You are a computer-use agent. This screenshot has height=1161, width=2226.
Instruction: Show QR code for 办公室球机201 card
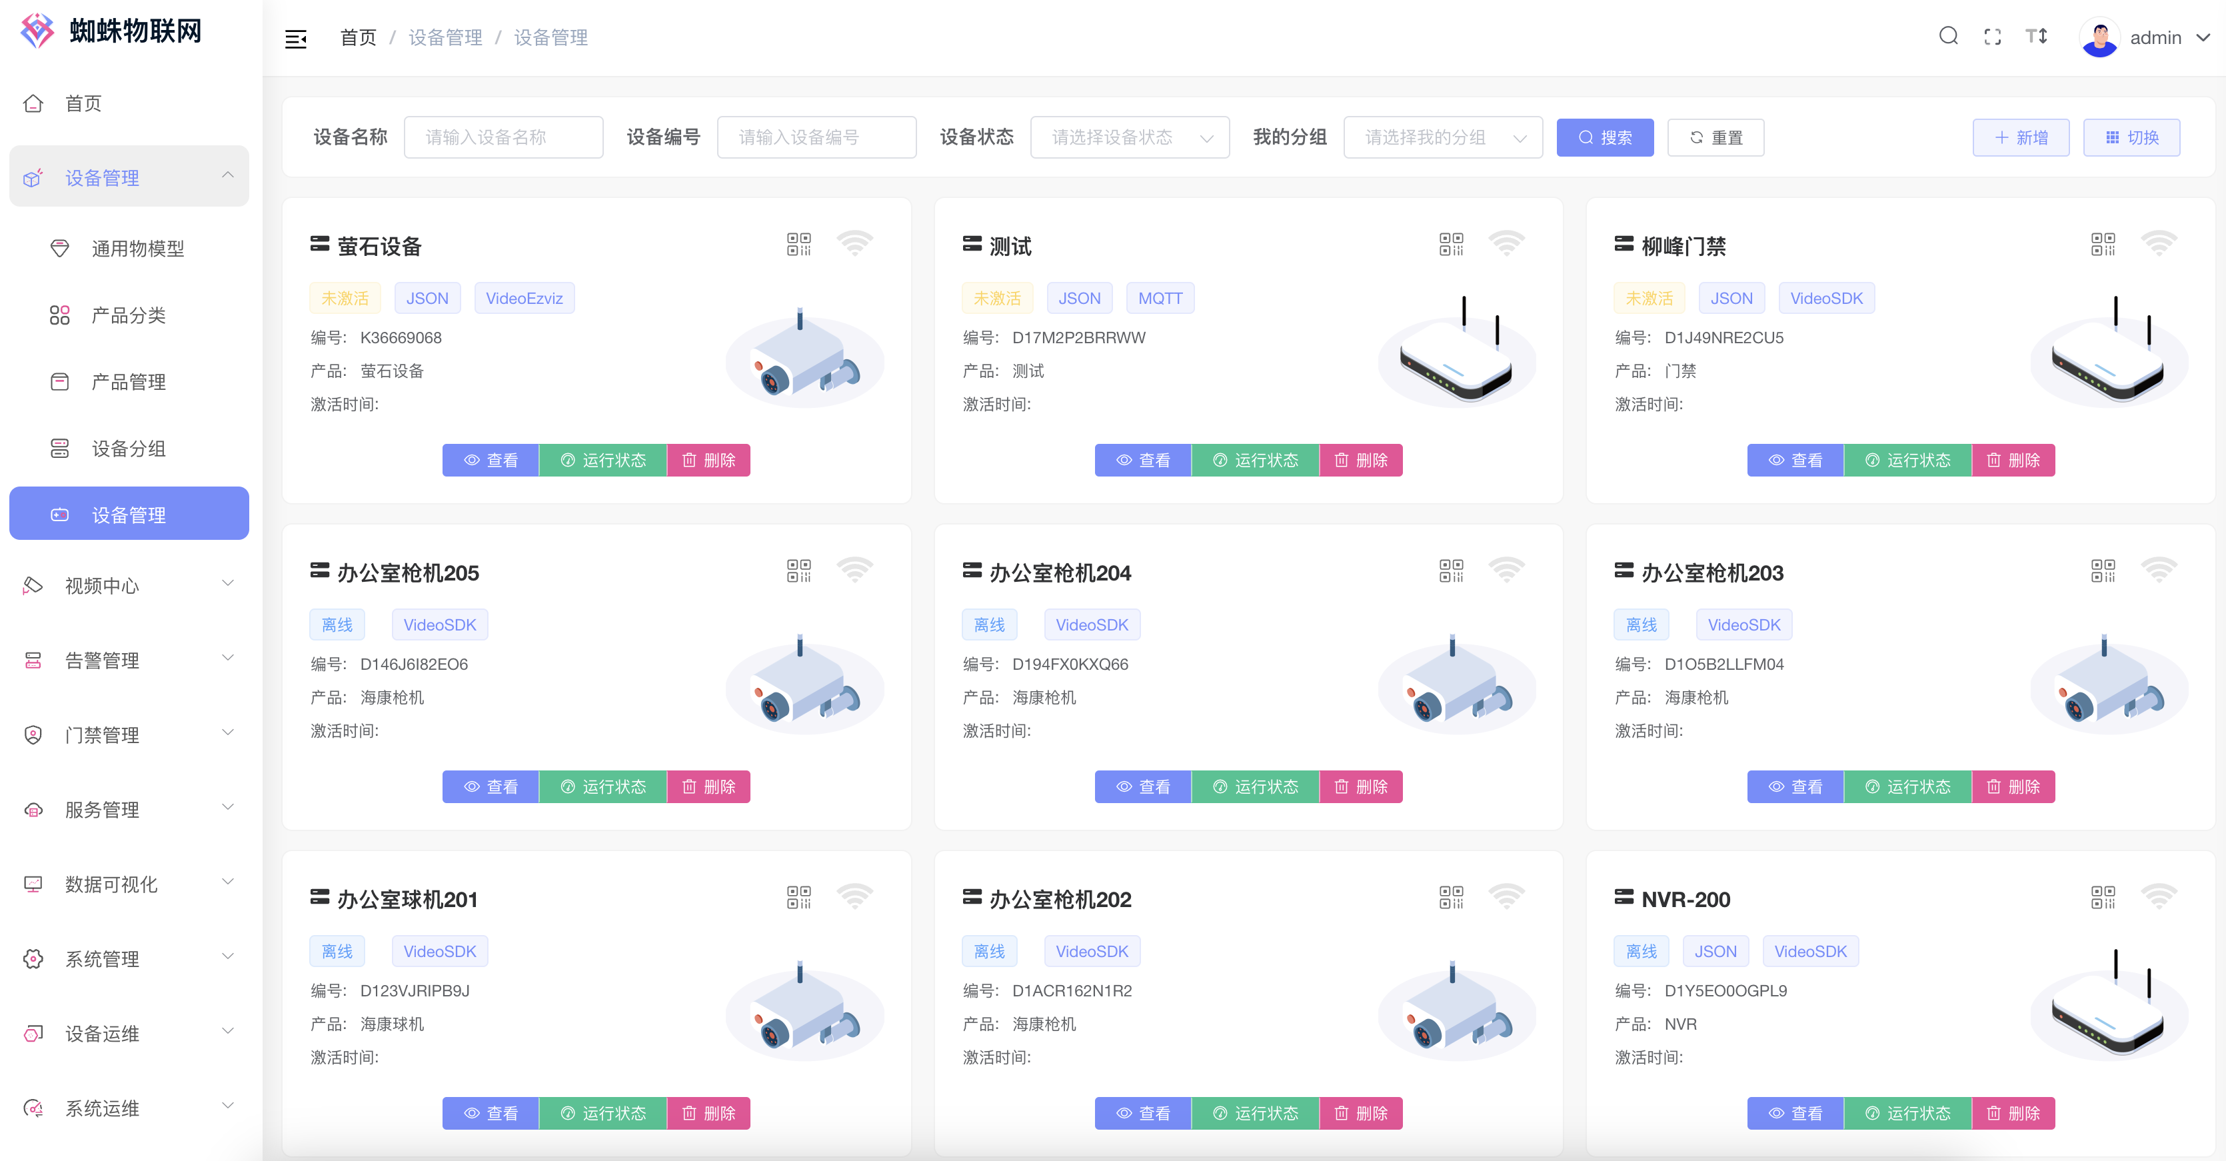coord(798,898)
